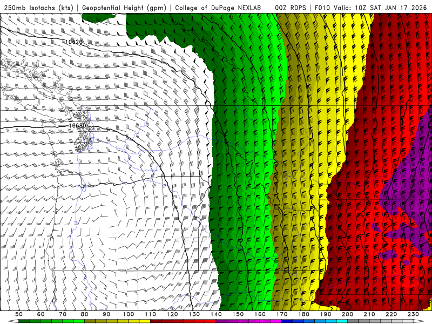432x324 pixels.
Task: Select the bright yellow swatch before 110
Action: point(145,321)
